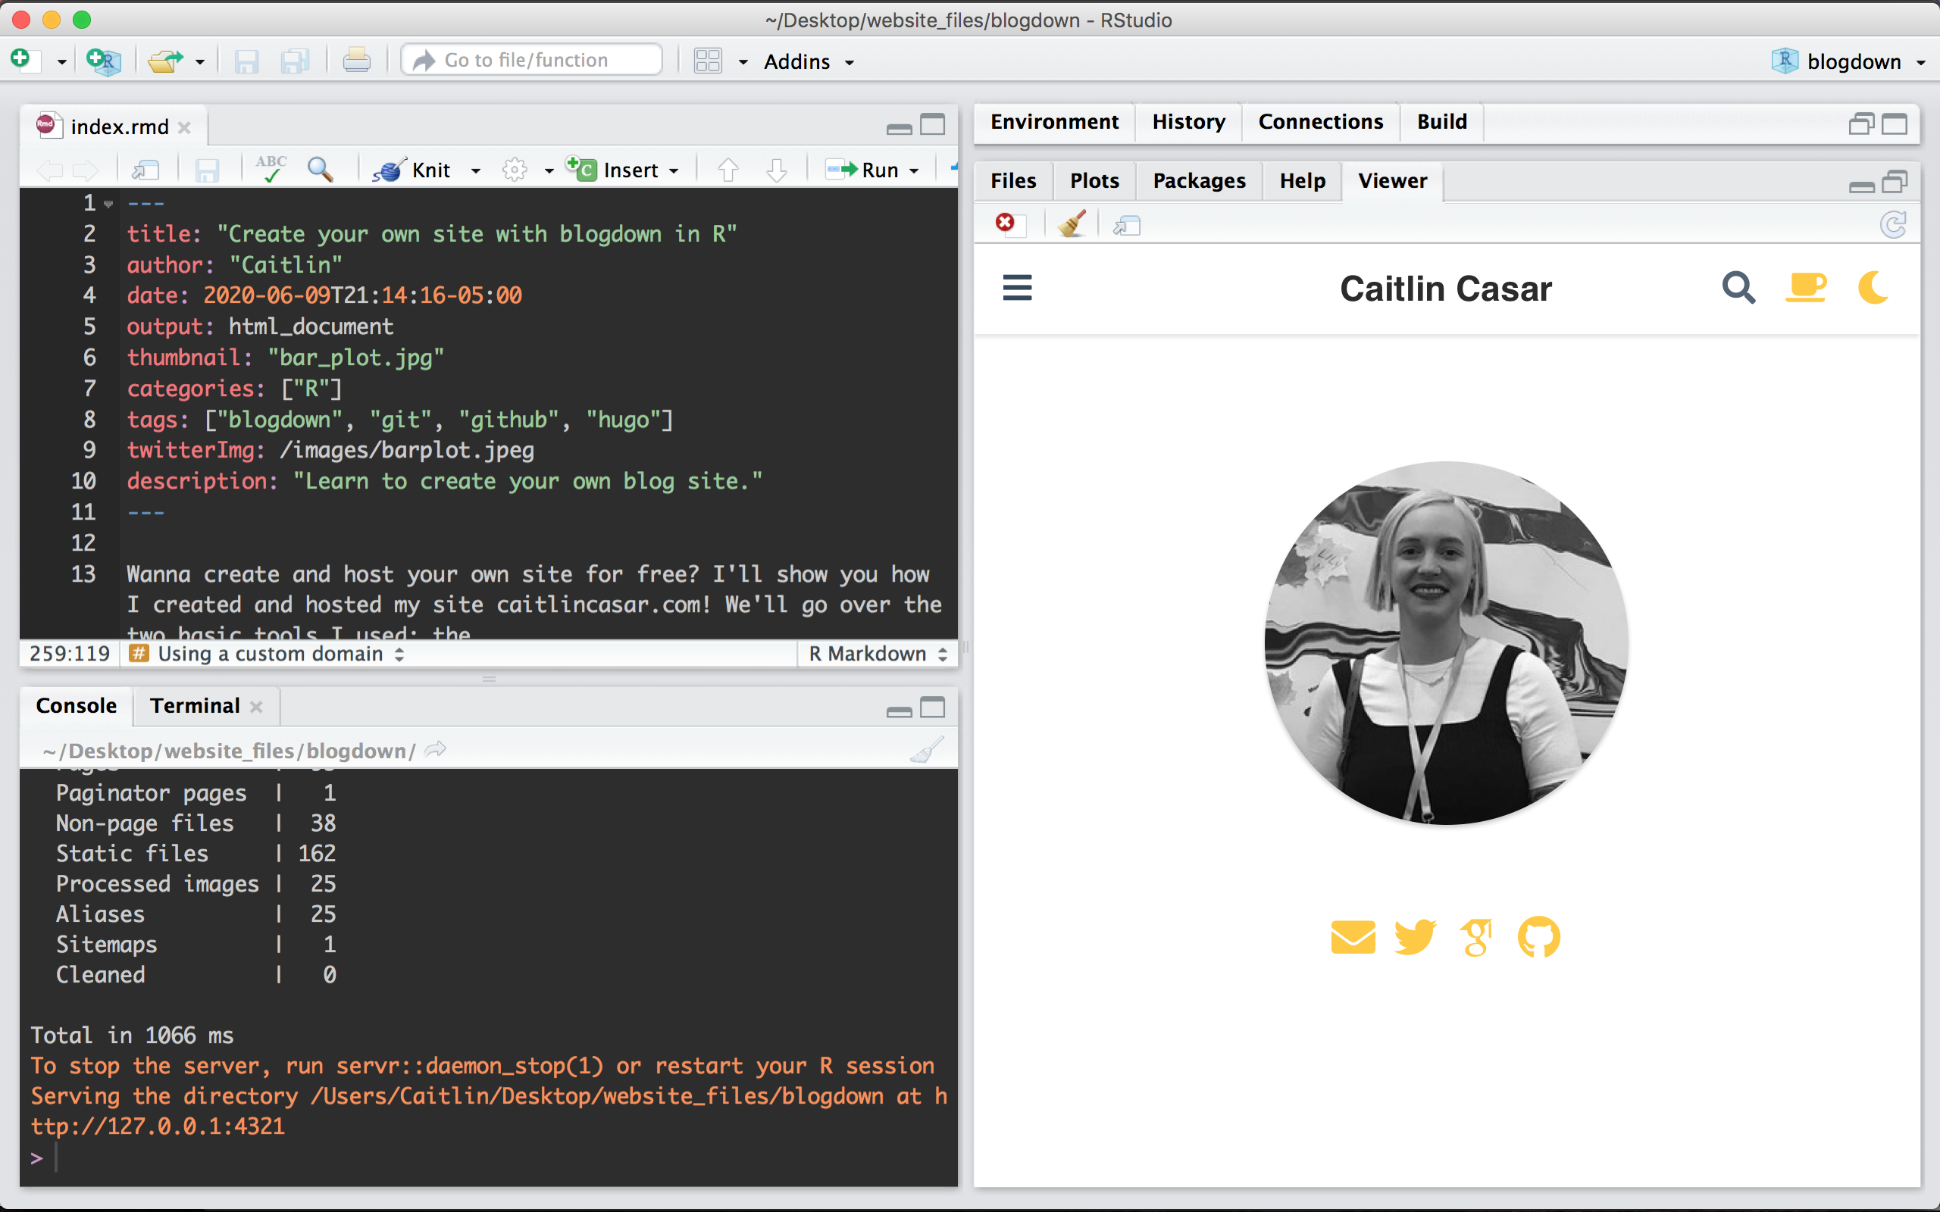Click the find/replace magnifier in editor toolbar

pyautogui.click(x=321, y=169)
